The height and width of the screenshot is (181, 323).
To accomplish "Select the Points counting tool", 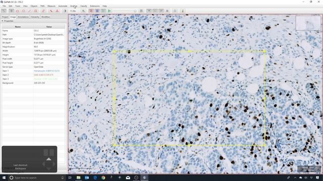I will coord(57,11).
